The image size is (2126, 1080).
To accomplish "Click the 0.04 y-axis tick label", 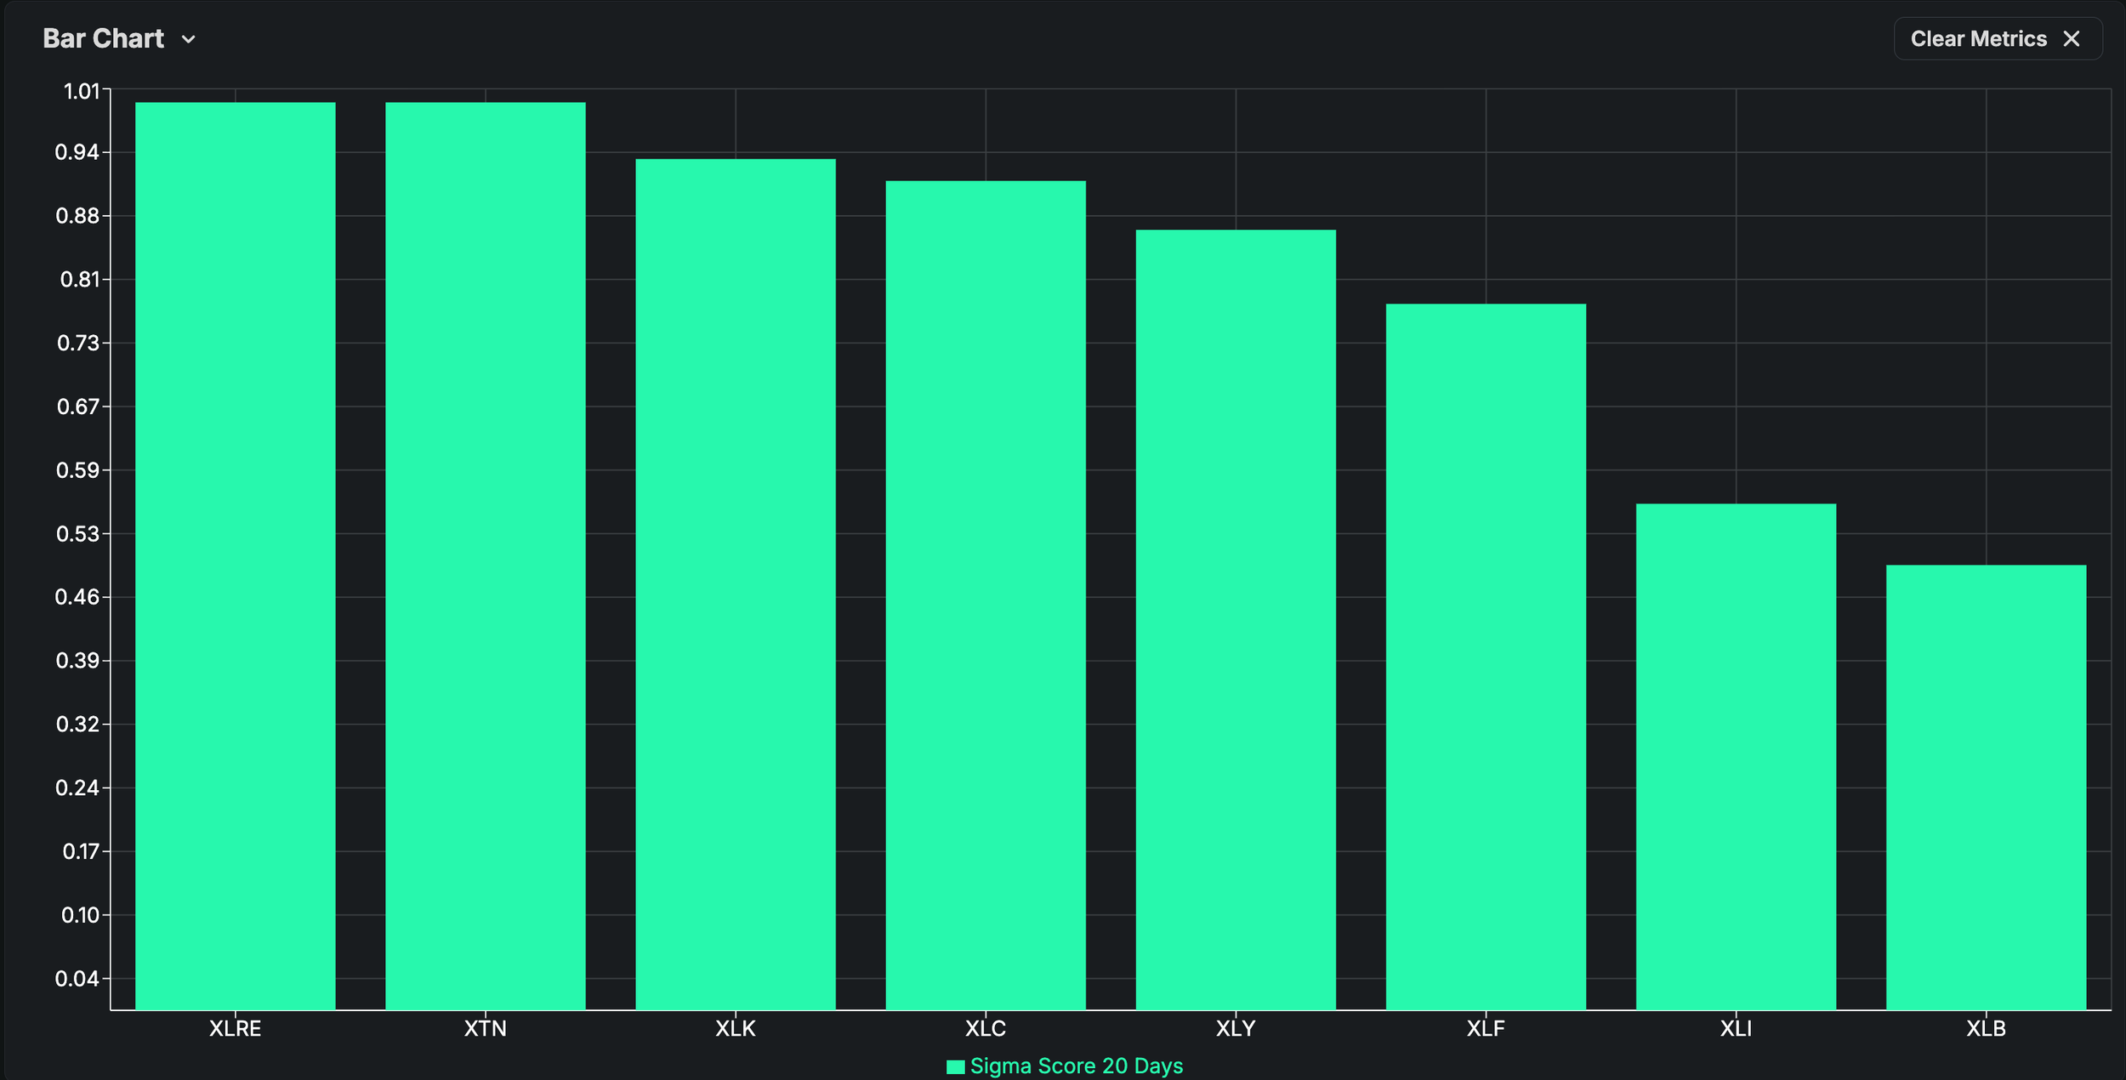I will coord(77,979).
